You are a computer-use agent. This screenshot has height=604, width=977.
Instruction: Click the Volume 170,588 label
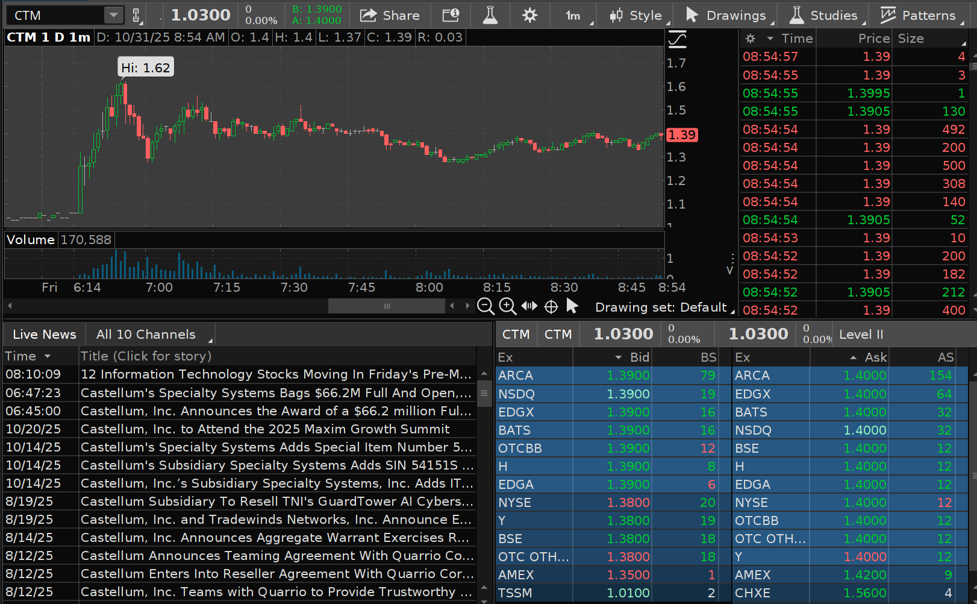pos(59,240)
